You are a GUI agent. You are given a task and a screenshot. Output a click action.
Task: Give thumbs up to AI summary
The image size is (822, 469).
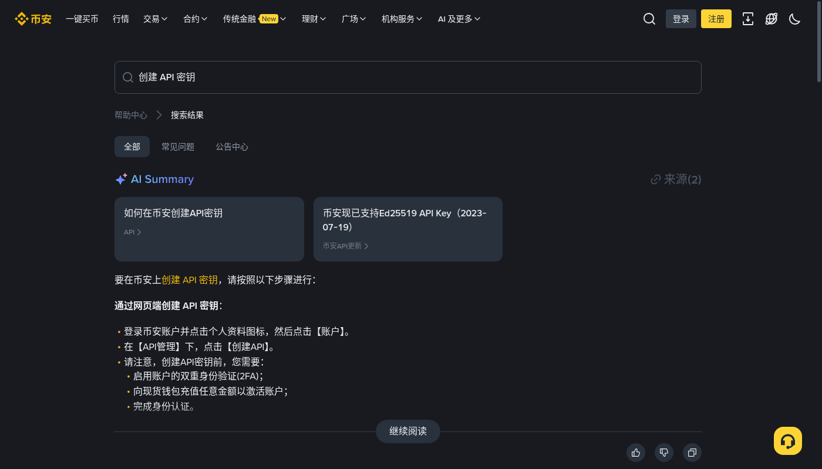[x=636, y=453]
